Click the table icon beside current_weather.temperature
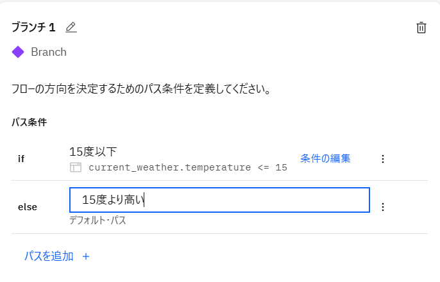Image resolution: width=440 pixels, height=282 pixels. 76,167
